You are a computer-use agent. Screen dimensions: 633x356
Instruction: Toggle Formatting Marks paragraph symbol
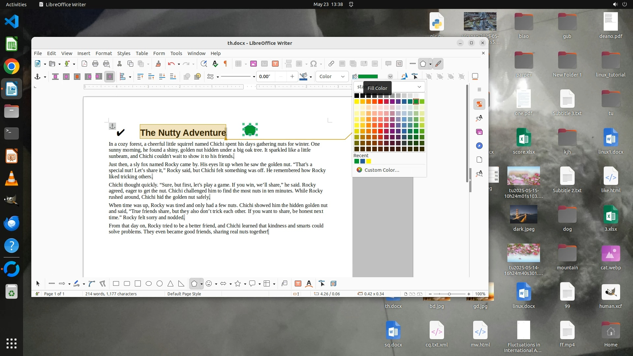(226, 64)
